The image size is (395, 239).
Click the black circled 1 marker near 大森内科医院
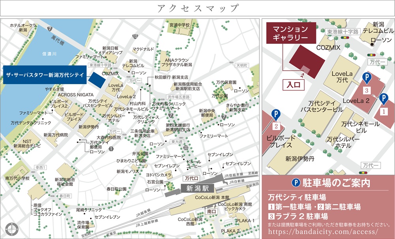pos(112,149)
